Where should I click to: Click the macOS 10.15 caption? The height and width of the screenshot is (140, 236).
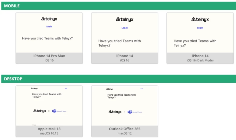point(49,133)
